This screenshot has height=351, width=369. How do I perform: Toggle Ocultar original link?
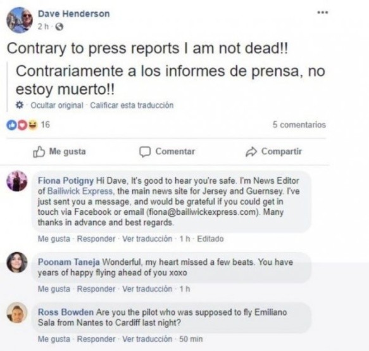coord(57,105)
